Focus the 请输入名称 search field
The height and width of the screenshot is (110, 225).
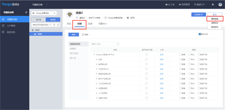pyautogui.click(x=105, y=44)
